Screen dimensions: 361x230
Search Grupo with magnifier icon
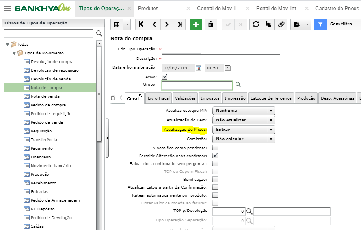click(238, 85)
